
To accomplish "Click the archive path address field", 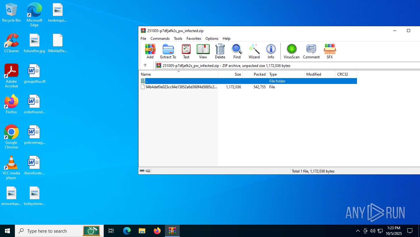I will [287, 65].
